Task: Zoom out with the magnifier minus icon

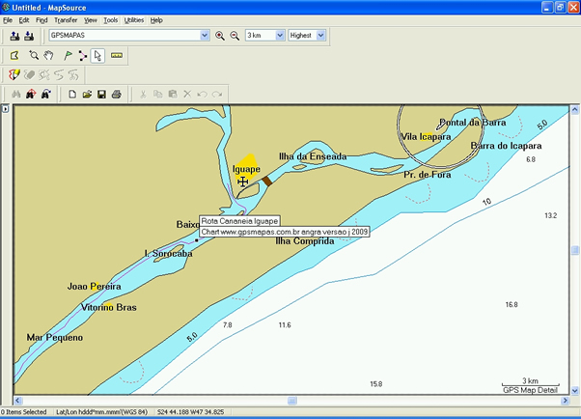Action: 234,36
